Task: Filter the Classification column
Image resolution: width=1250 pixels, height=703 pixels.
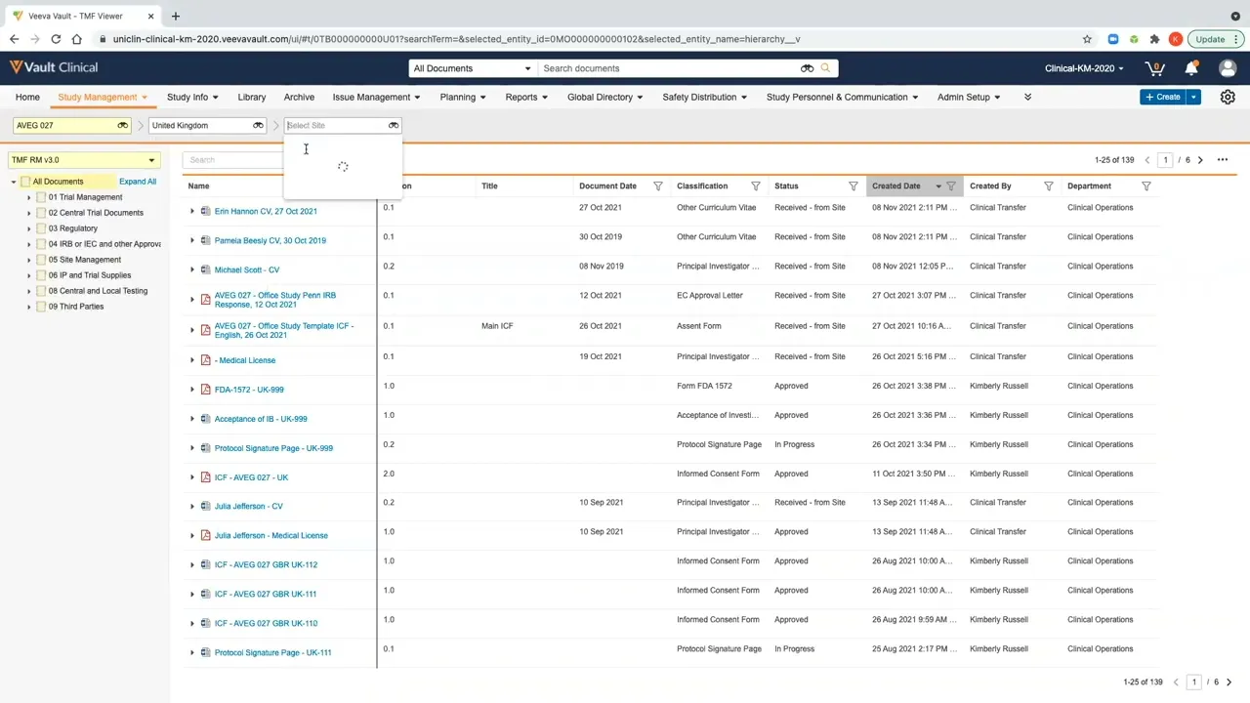Action: click(x=755, y=186)
